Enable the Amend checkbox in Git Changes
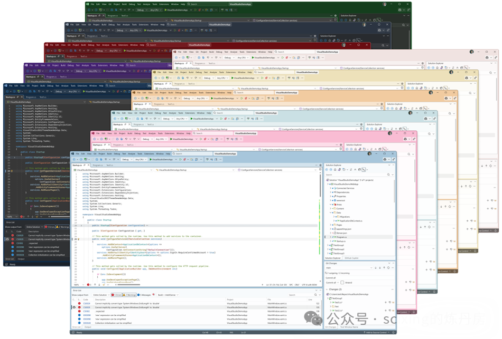The height and width of the screenshot is (339, 502). pos(342,283)
